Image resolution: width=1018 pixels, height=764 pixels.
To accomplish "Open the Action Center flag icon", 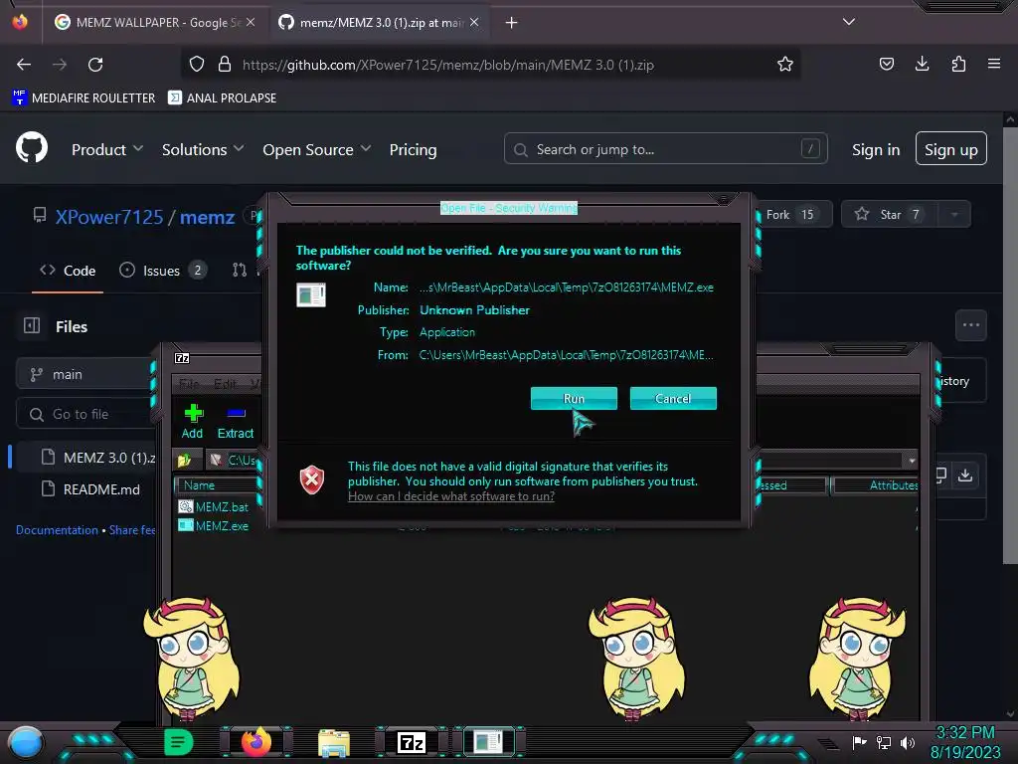I will (x=858, y=742).
